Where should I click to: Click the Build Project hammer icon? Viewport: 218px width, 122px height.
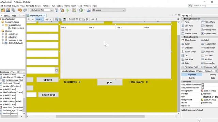57,10
